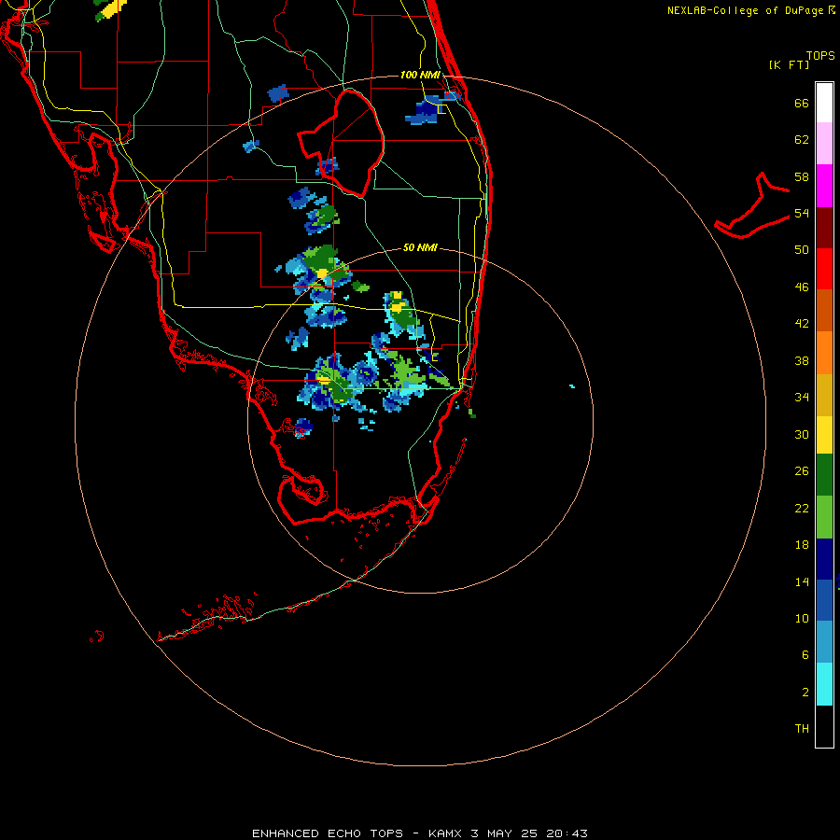This screenshot has height=840, width=840.
Task: Click the 14 legend value
Action: coord(802,581)
